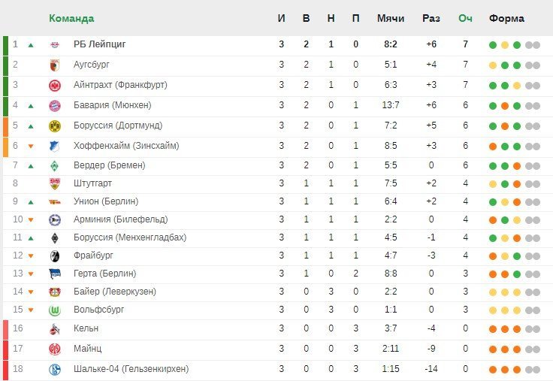The height and width of the screenshot is (381, 553).
Task: Click the Werder Bremen diamond logo
Action: click(55, 166)
